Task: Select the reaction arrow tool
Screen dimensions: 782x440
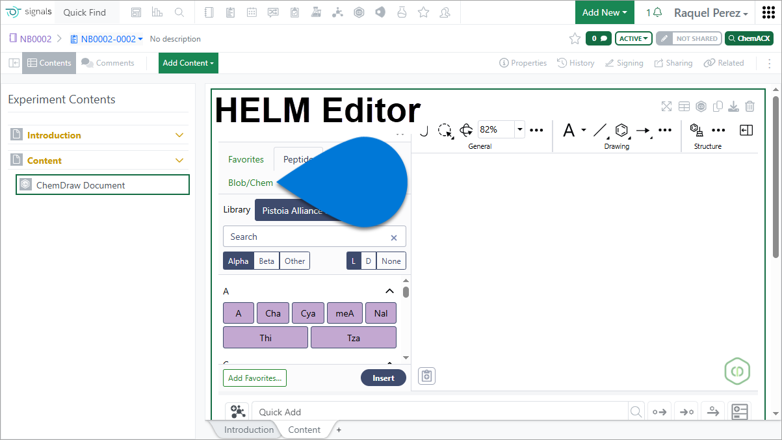Action: [643, 130]
